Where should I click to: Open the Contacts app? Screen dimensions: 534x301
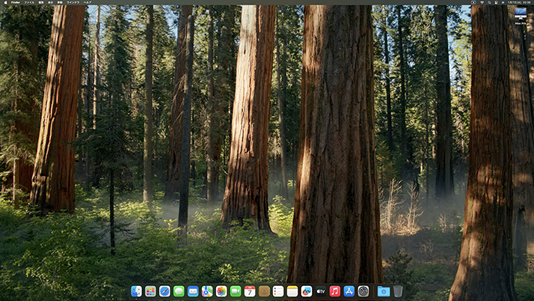point(264,291)
